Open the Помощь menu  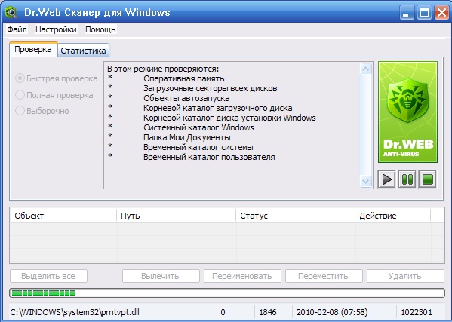(100, 29)
